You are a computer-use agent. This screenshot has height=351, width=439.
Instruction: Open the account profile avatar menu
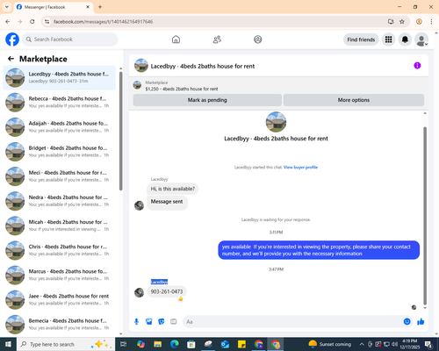coord(421,39)
